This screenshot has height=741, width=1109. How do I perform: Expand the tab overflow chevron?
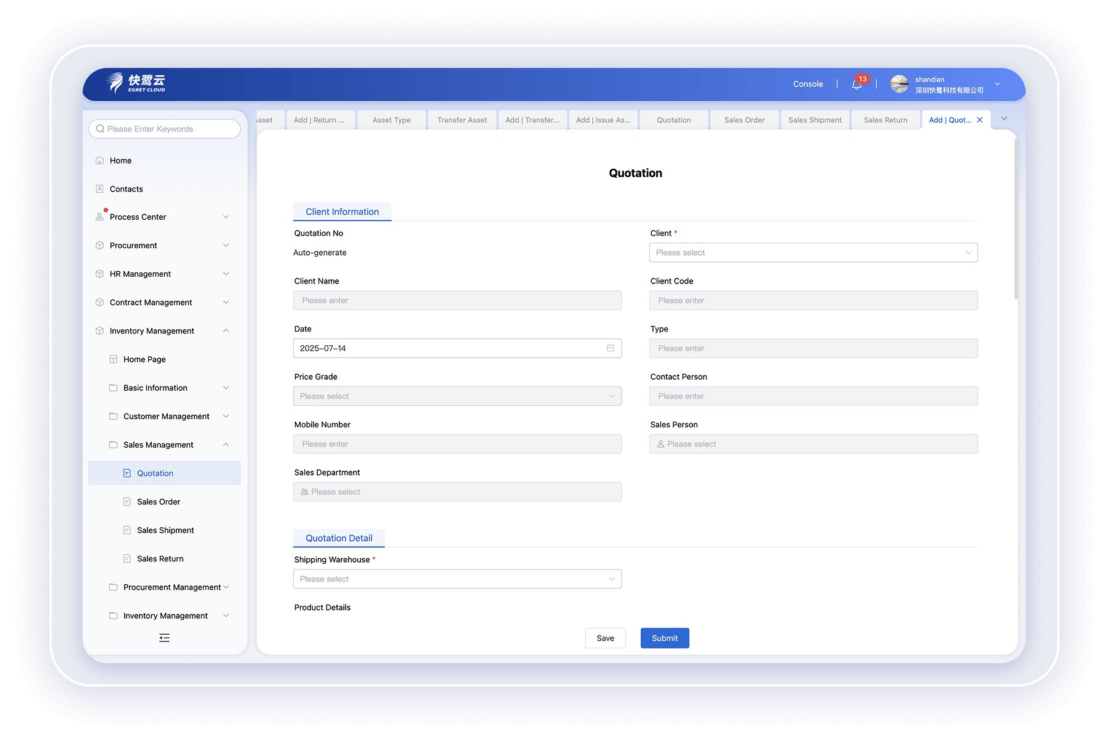(x=1004, y=119)
